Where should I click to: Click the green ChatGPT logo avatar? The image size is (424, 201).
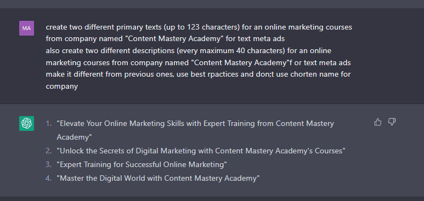[x=26, y=123]
